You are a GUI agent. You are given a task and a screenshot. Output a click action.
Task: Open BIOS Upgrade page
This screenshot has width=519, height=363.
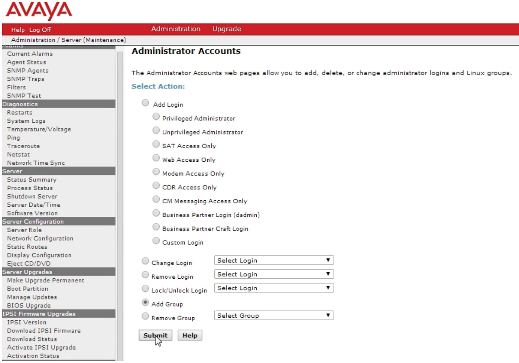(x=29, y=305)
